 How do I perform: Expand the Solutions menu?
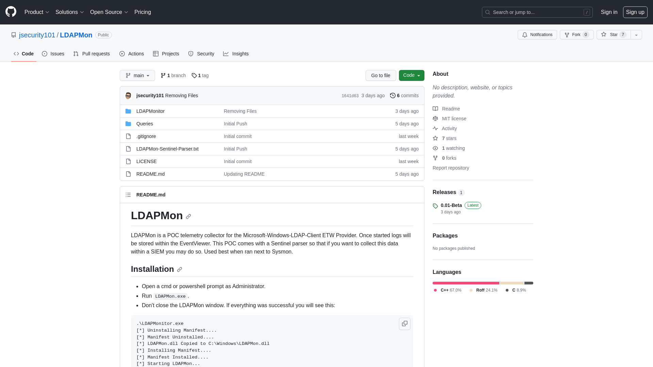(69, 12)
